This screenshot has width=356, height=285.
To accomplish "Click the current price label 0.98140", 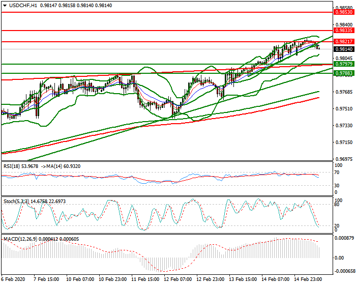I will click(344, 49).
